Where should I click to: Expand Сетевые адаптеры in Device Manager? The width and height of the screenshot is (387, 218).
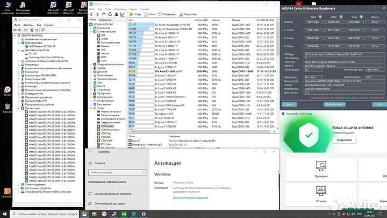[19, 185]
